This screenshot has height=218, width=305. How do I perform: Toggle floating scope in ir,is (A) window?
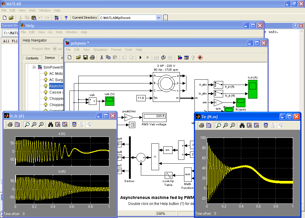coord(74,124)
